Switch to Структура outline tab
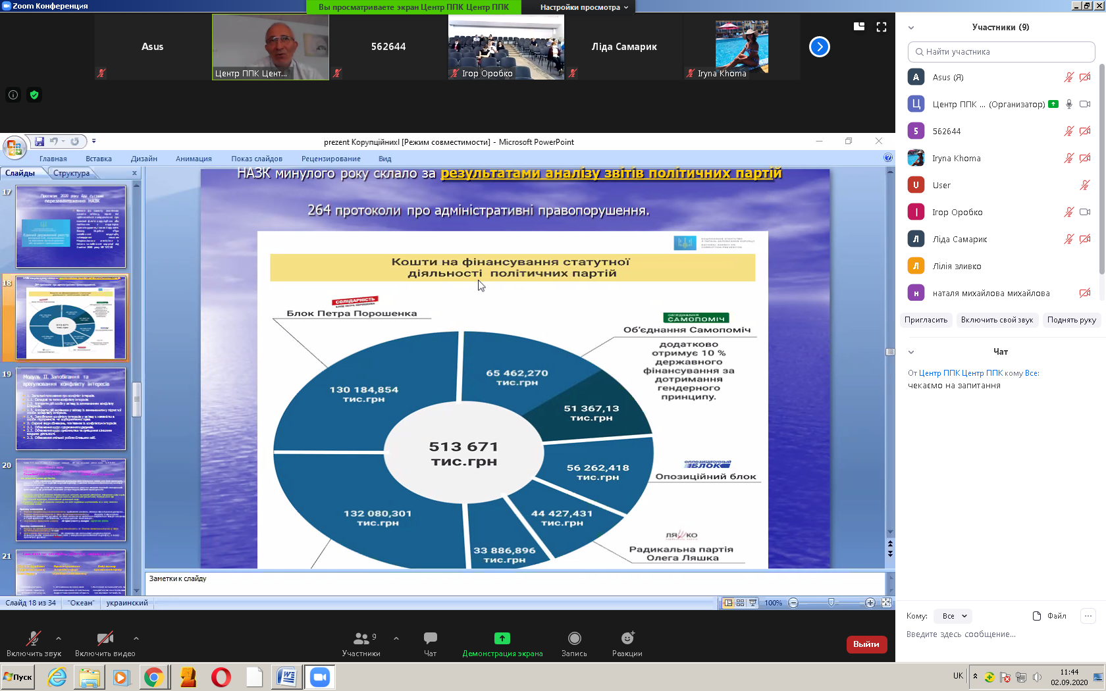 [72, 173]
